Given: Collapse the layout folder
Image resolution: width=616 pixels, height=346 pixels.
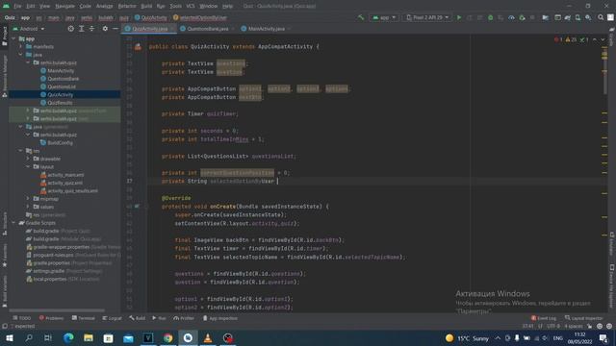Looking at the screenshot, I should pyautogui.click(x=28, y=166).
